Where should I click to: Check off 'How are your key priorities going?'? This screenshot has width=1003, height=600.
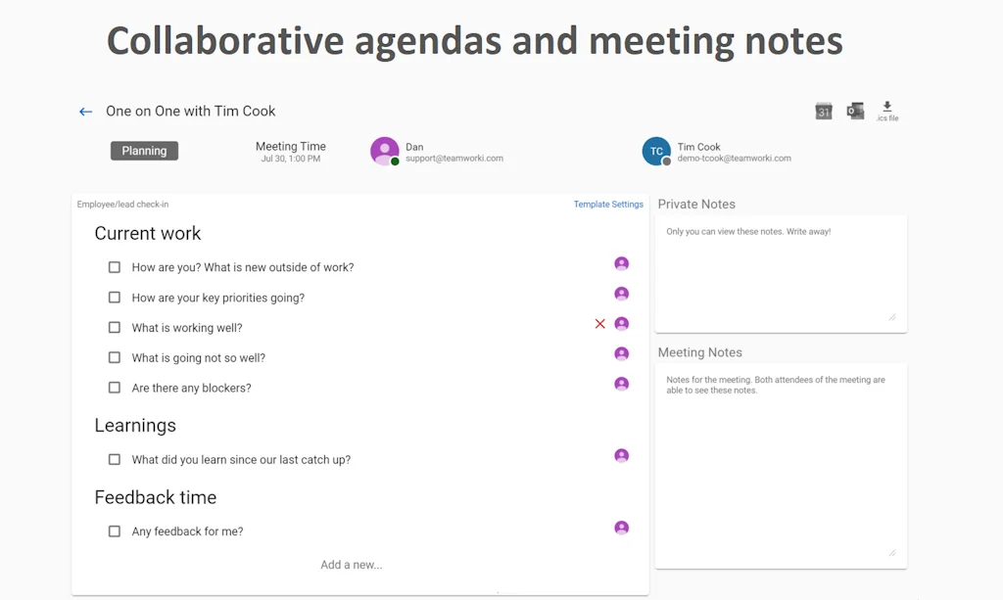click(115, 297)
